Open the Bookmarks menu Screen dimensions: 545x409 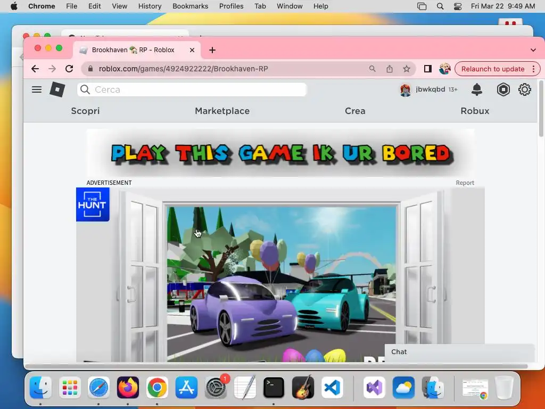(190, 6)
